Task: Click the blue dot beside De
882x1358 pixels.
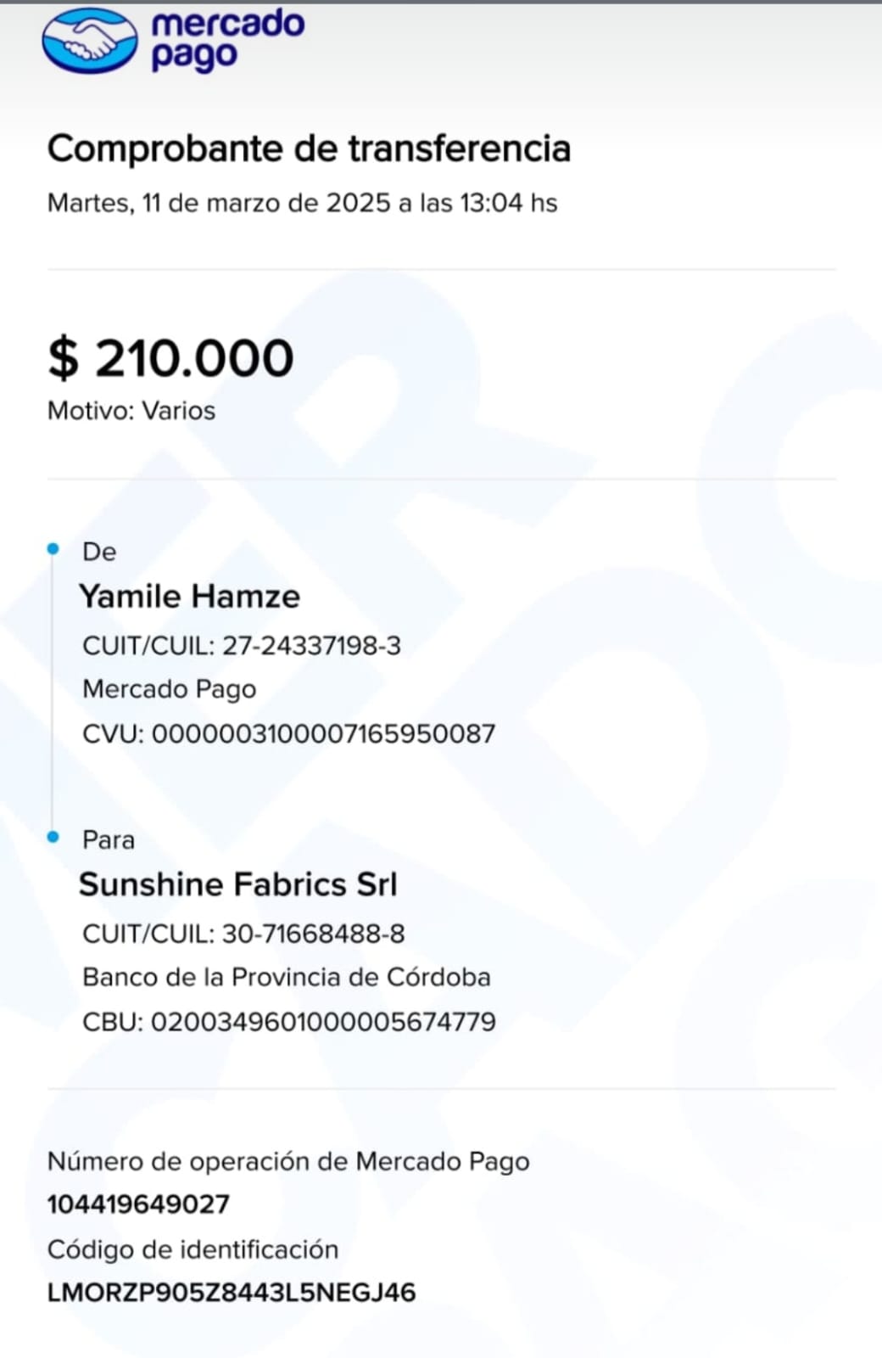Action: click(x=53, y=549)
